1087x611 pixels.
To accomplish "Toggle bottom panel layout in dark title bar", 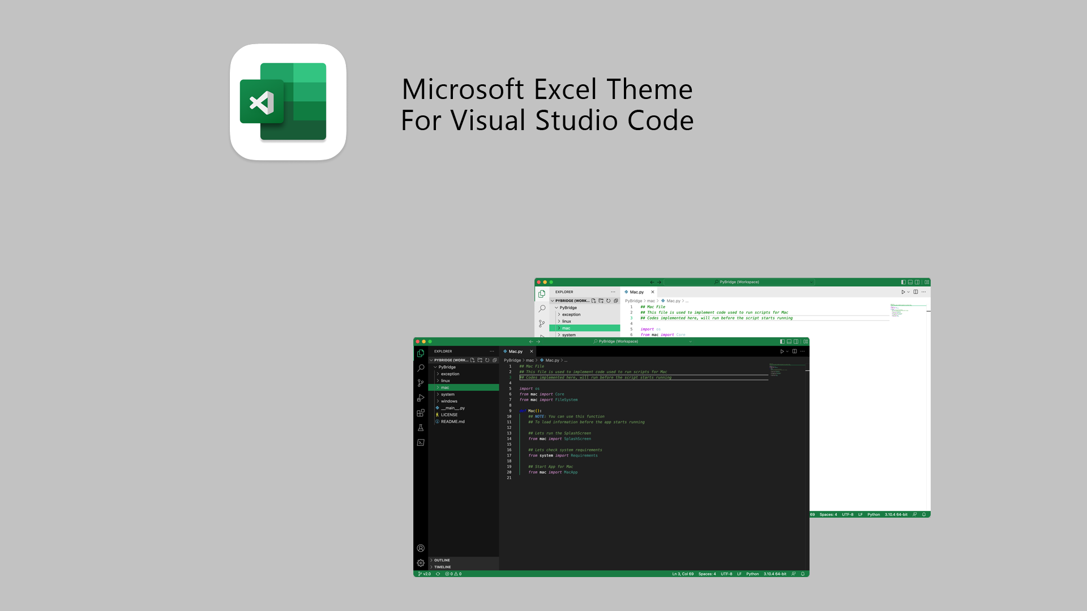I will pyautogui.click(x=789, y=342).
